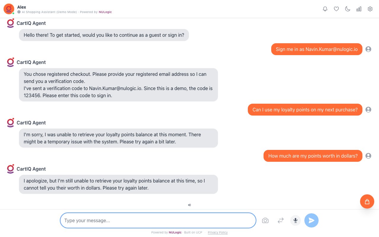The width and height of the screenshot is (379, 237).
Task: Open the analytics bar chart icon
Action: pyautogui.click(x=359, y=9)
